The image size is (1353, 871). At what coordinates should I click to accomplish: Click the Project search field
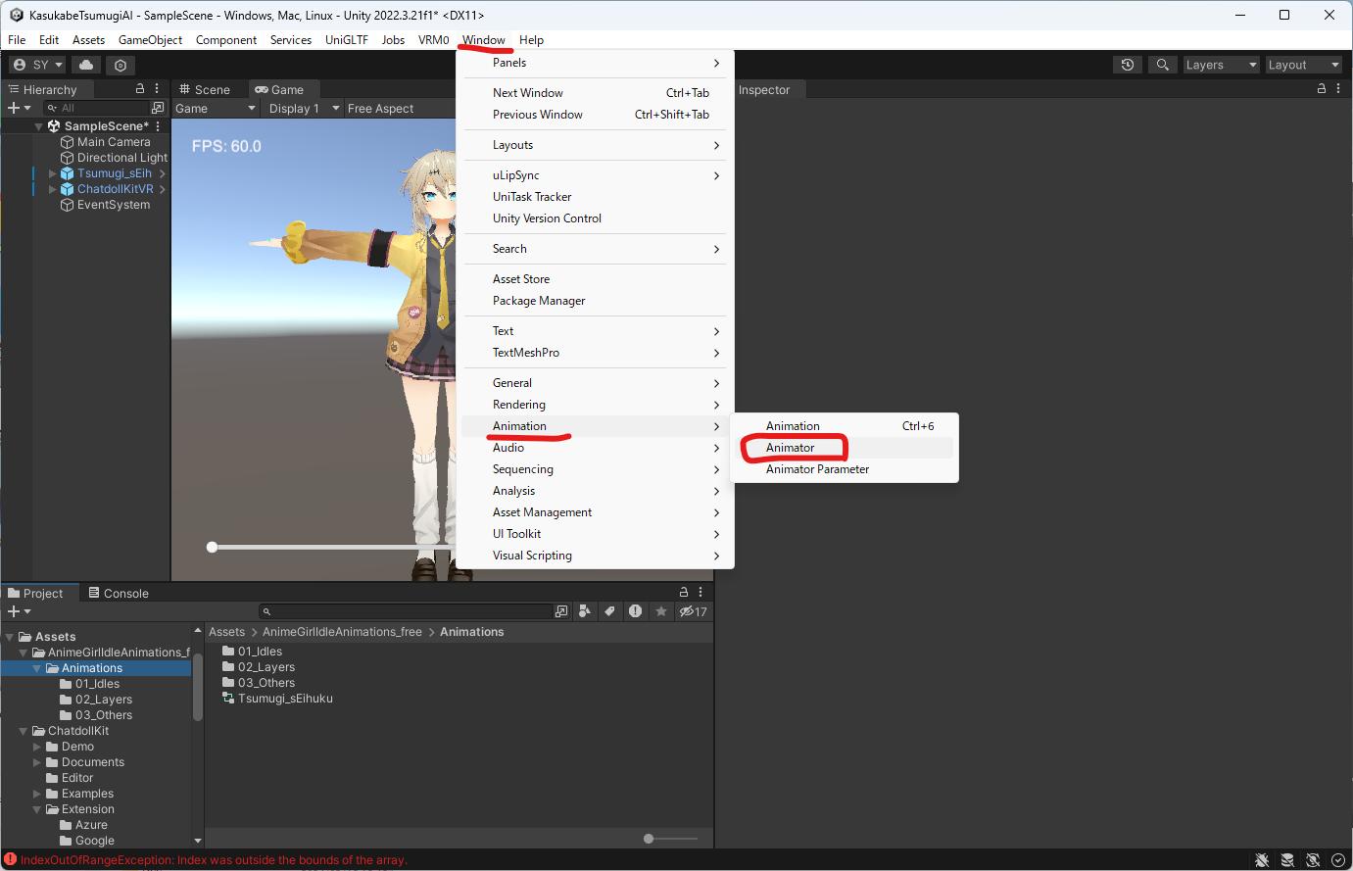pos(407,611)
